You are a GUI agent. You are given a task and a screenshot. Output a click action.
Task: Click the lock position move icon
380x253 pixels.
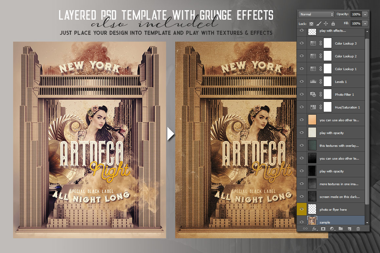click(x=326, y=24)
